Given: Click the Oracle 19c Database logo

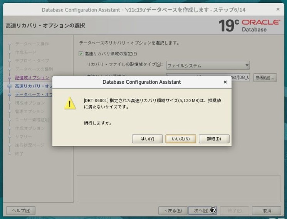Looking at the screenshot, I should pos(249,25).
